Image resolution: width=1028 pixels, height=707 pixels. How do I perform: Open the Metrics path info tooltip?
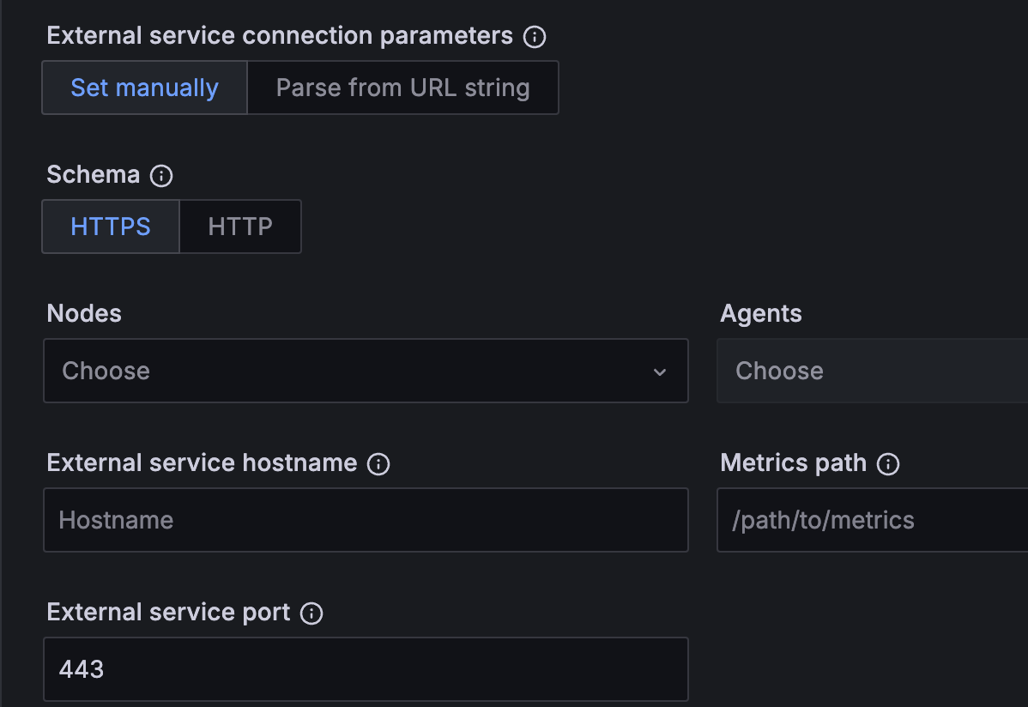point(889,463)
